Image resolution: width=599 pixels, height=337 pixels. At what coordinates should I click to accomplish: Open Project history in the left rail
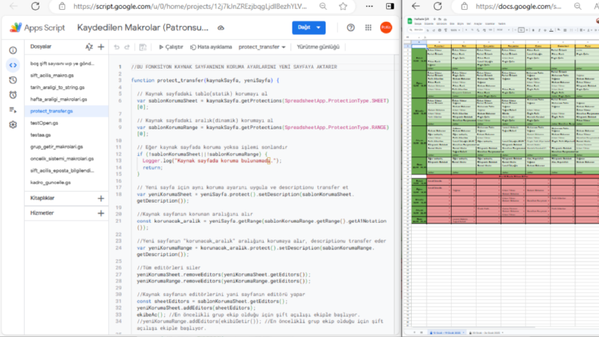point(13,80)
